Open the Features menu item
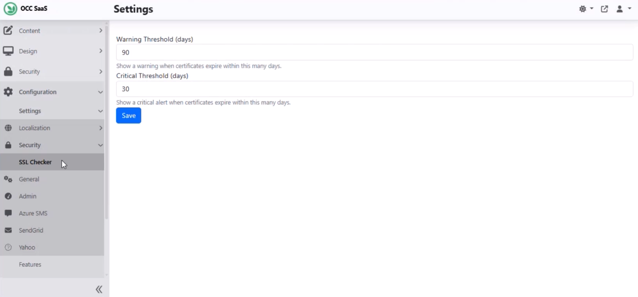Viewport: 638px width, 297px height. (x=52, y=264)
